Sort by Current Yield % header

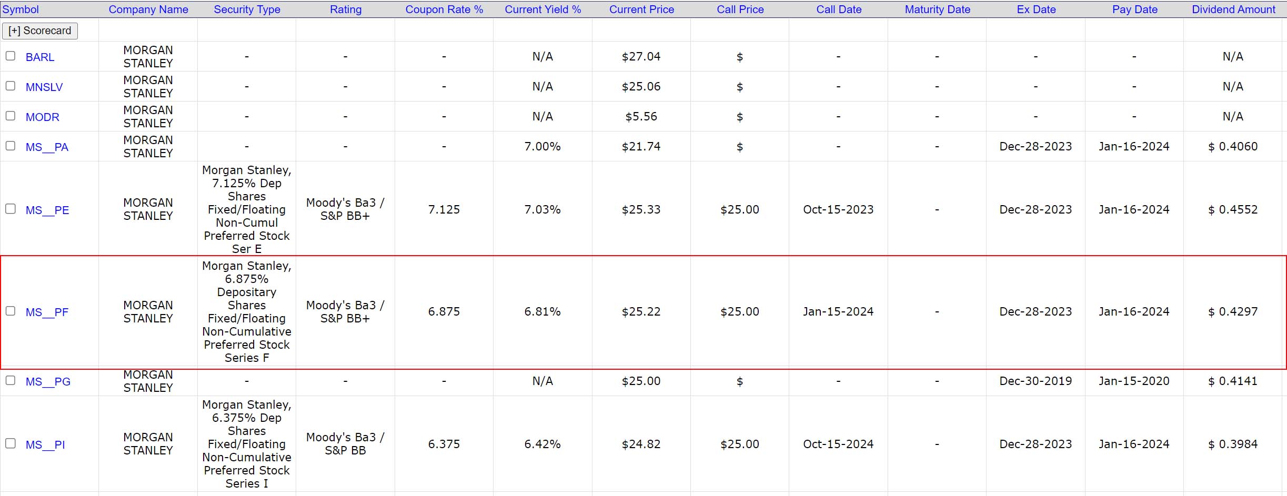point(543,9)
